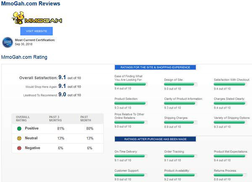Click the Product Selection rating bar
The height and width of the screenshot is (182, 252).
[131, 103]
